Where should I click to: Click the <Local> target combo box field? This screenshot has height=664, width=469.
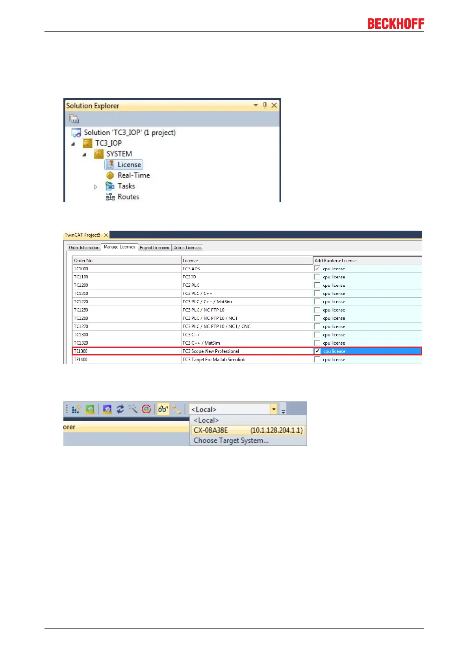coord(230,409)
